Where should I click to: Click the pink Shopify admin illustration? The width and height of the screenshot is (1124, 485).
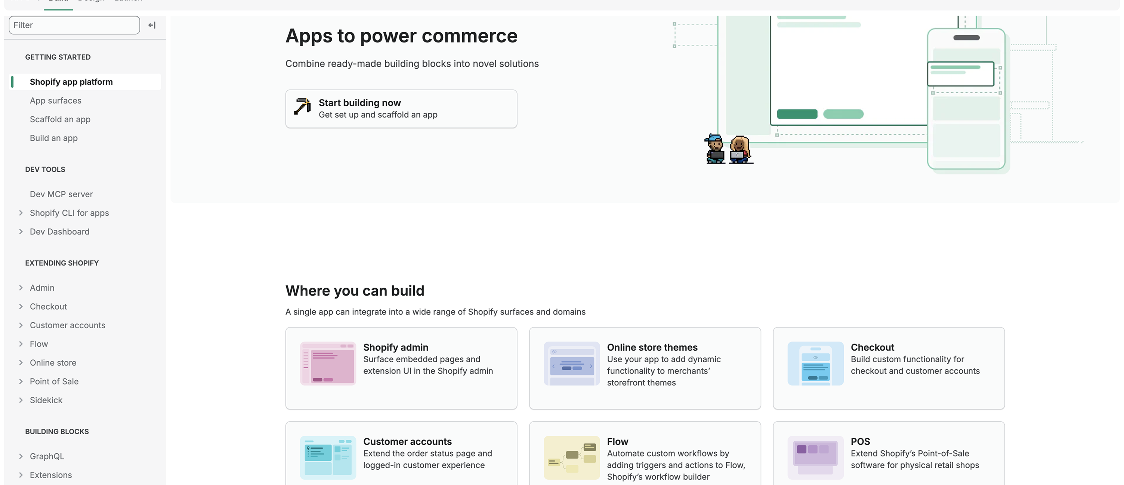coord(328,363)
